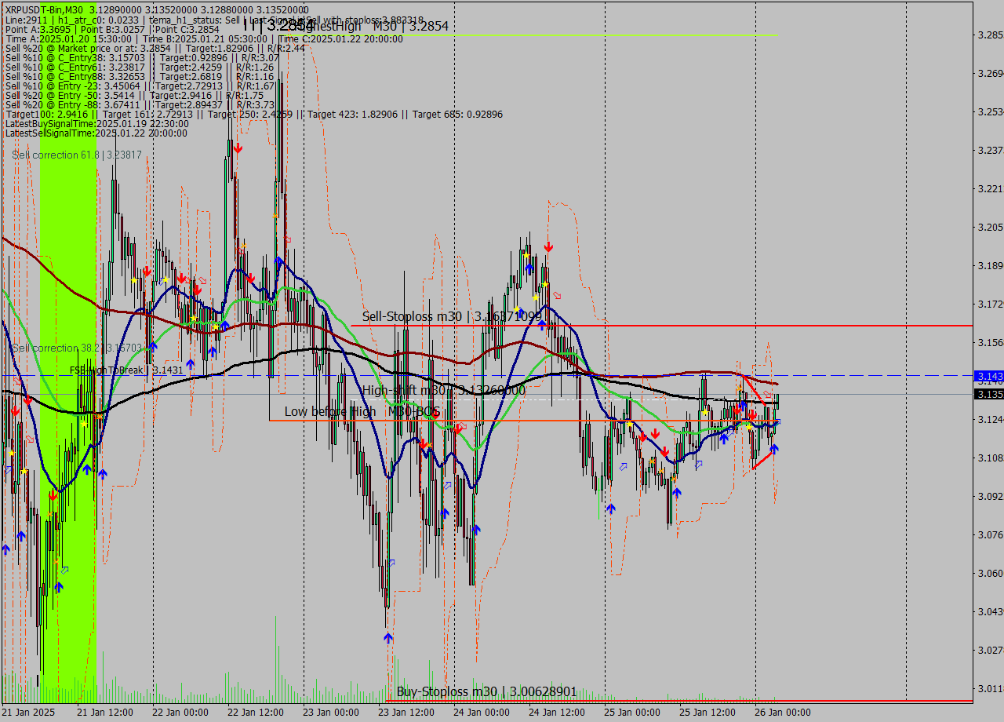Click the 3.027 price axis label

pyautogui.click(x=991, y=651)
